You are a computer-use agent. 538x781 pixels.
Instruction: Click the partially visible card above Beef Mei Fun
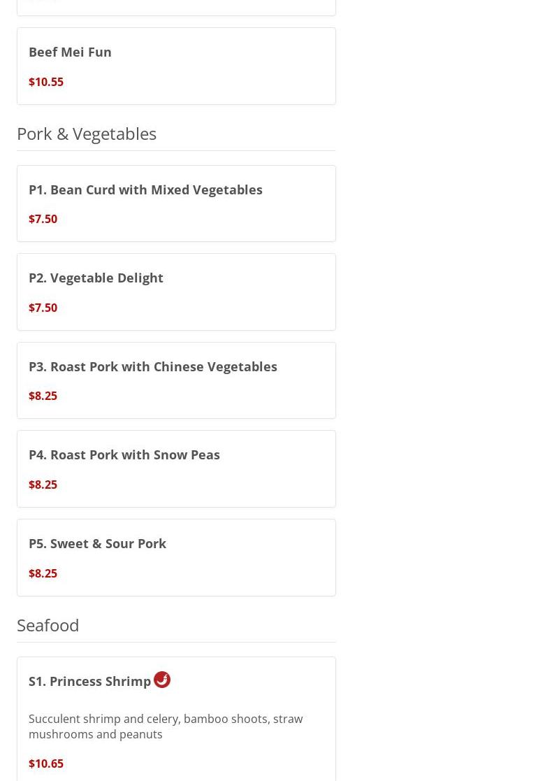176,7
